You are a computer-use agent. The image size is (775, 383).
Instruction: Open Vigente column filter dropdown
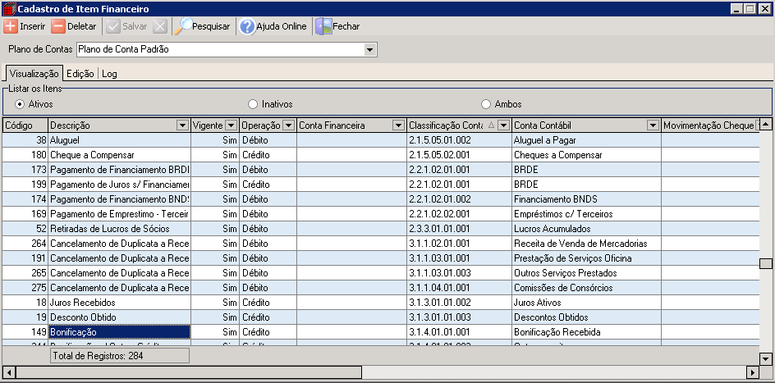[x=231, y=125]
